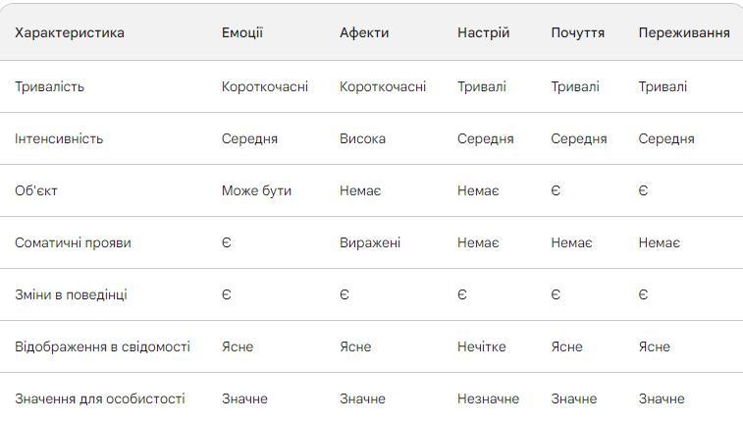The image size is (743, 424).
Task: Select the "Інтенсивність" row label
Action: coord(59,138)
